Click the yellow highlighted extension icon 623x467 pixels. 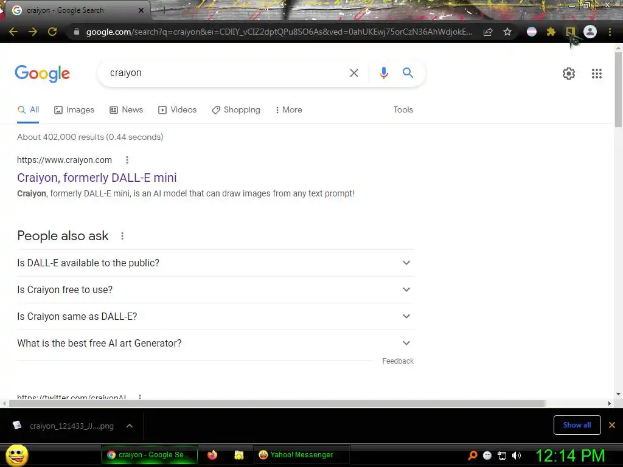(571, 32)
